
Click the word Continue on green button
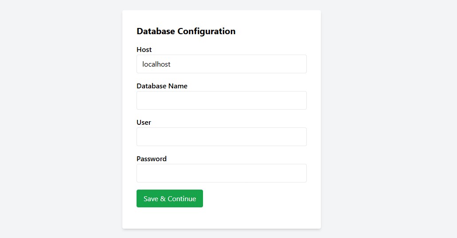click(182, 199)
